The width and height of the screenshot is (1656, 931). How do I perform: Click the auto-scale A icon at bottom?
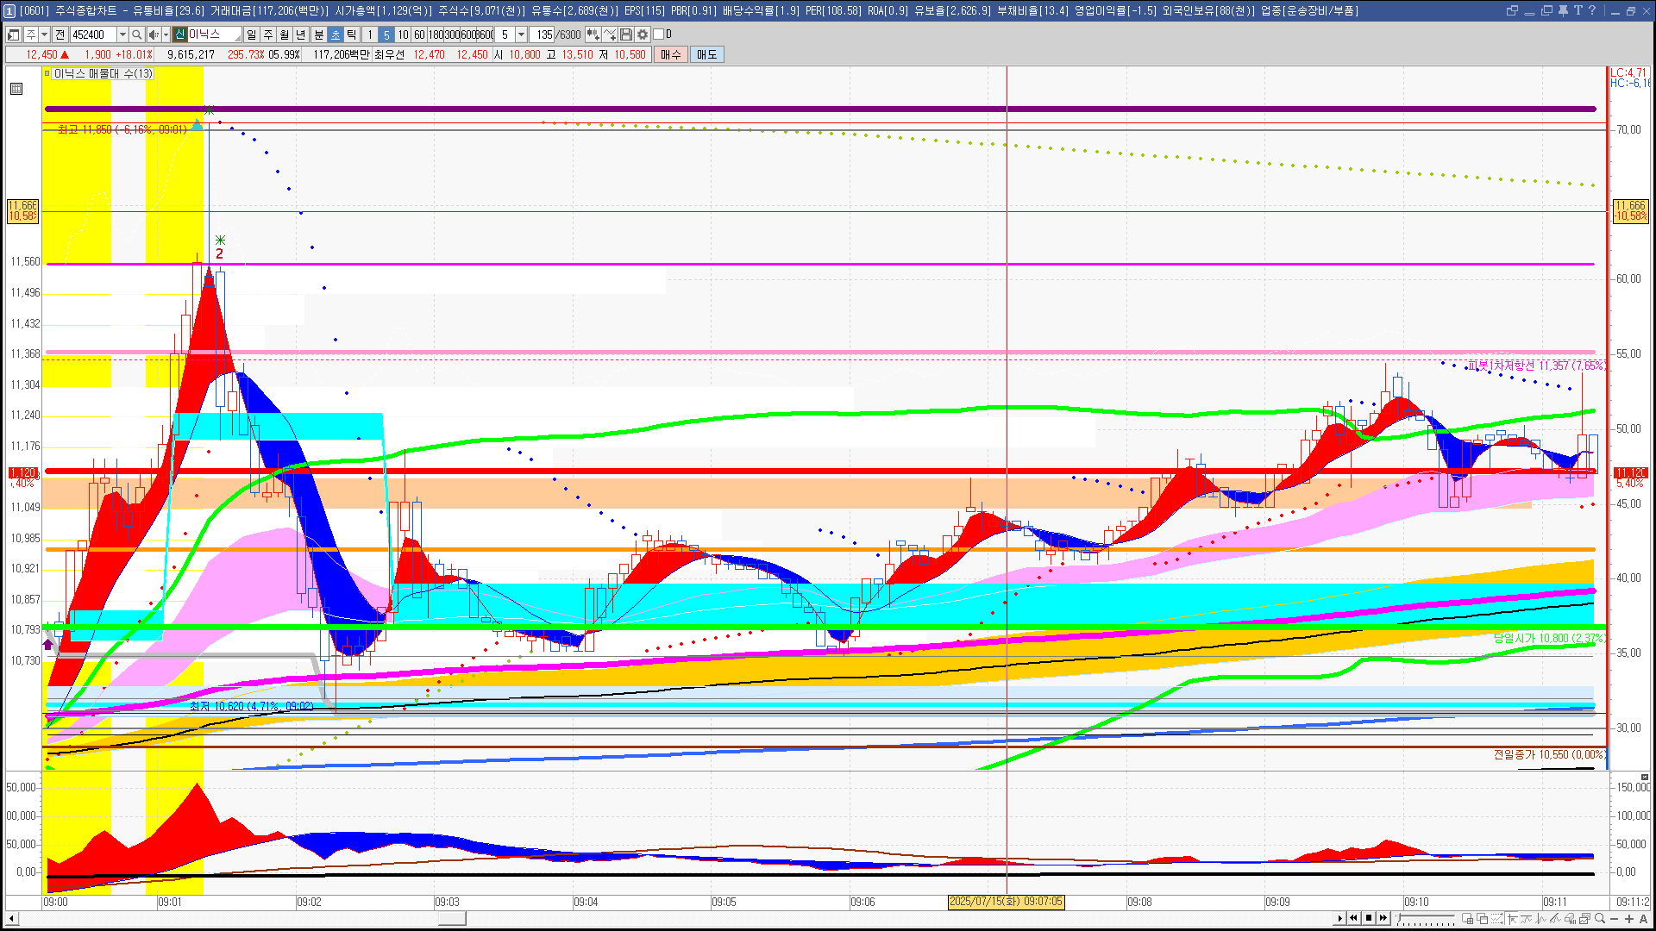click(1644, 919)
